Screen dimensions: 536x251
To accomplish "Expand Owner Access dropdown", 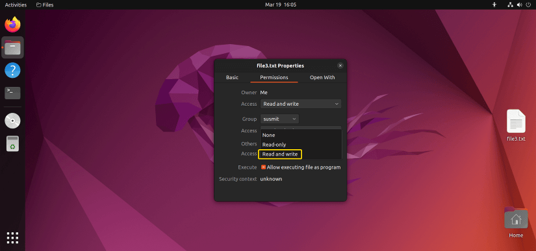I will pos(300,104).
